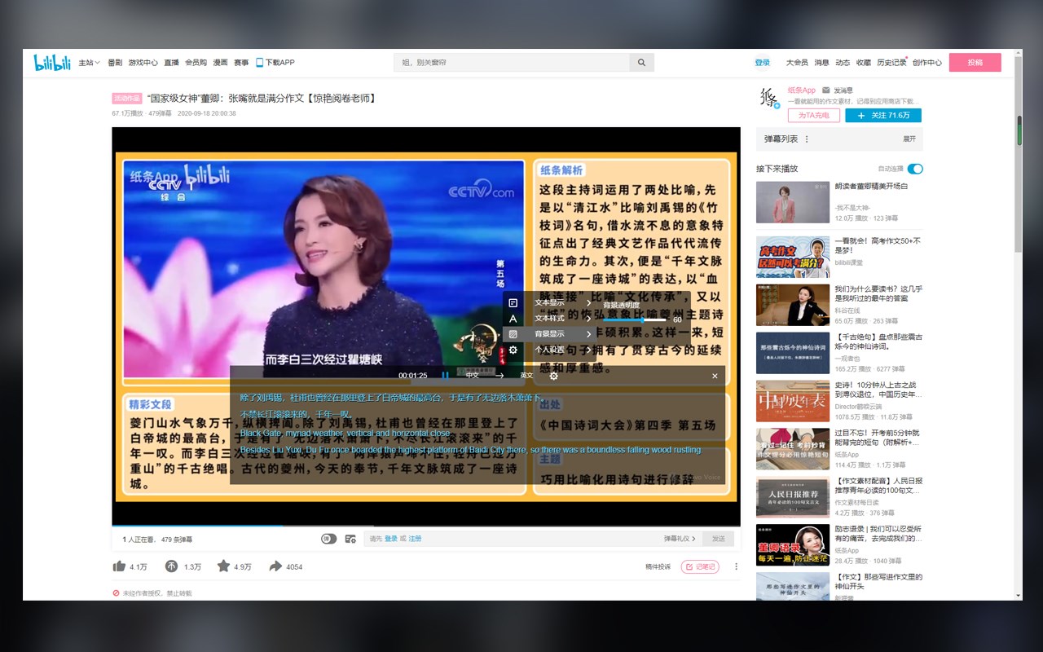The height and width of the screenshot is (652, 1043).
Task: Open 会员购 in the top navigation
Action: [x=196, y=63]
